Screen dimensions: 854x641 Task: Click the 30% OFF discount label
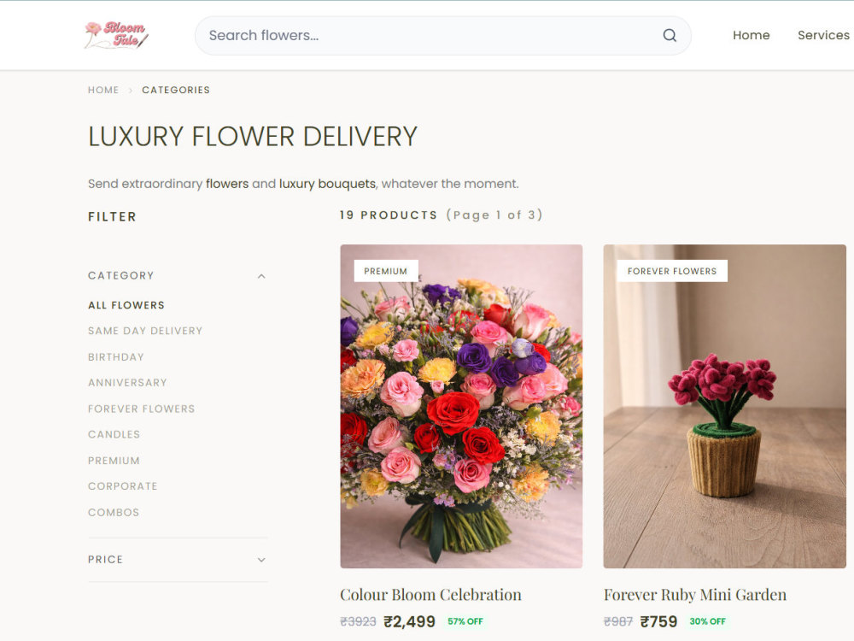pos(707,621)
